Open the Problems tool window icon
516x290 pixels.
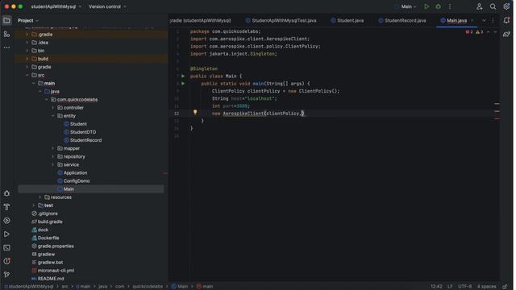click(6, 262)
